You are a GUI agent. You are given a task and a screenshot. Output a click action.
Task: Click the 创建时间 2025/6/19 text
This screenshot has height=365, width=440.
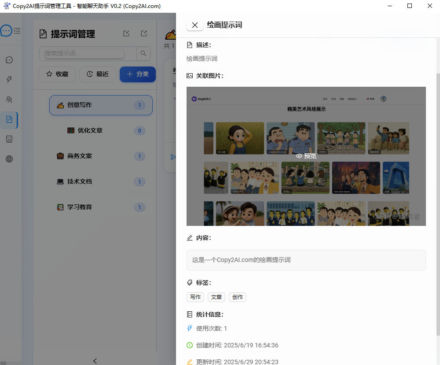[237, 345]
